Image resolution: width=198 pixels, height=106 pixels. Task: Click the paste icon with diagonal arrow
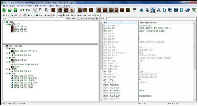46,10
